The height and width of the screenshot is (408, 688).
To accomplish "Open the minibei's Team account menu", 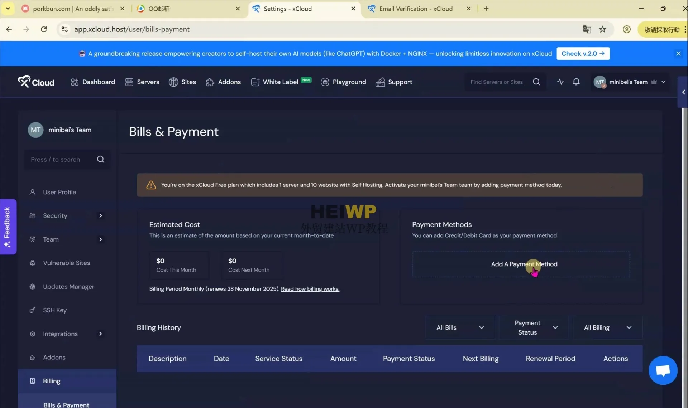I will (x=629, y=82).
